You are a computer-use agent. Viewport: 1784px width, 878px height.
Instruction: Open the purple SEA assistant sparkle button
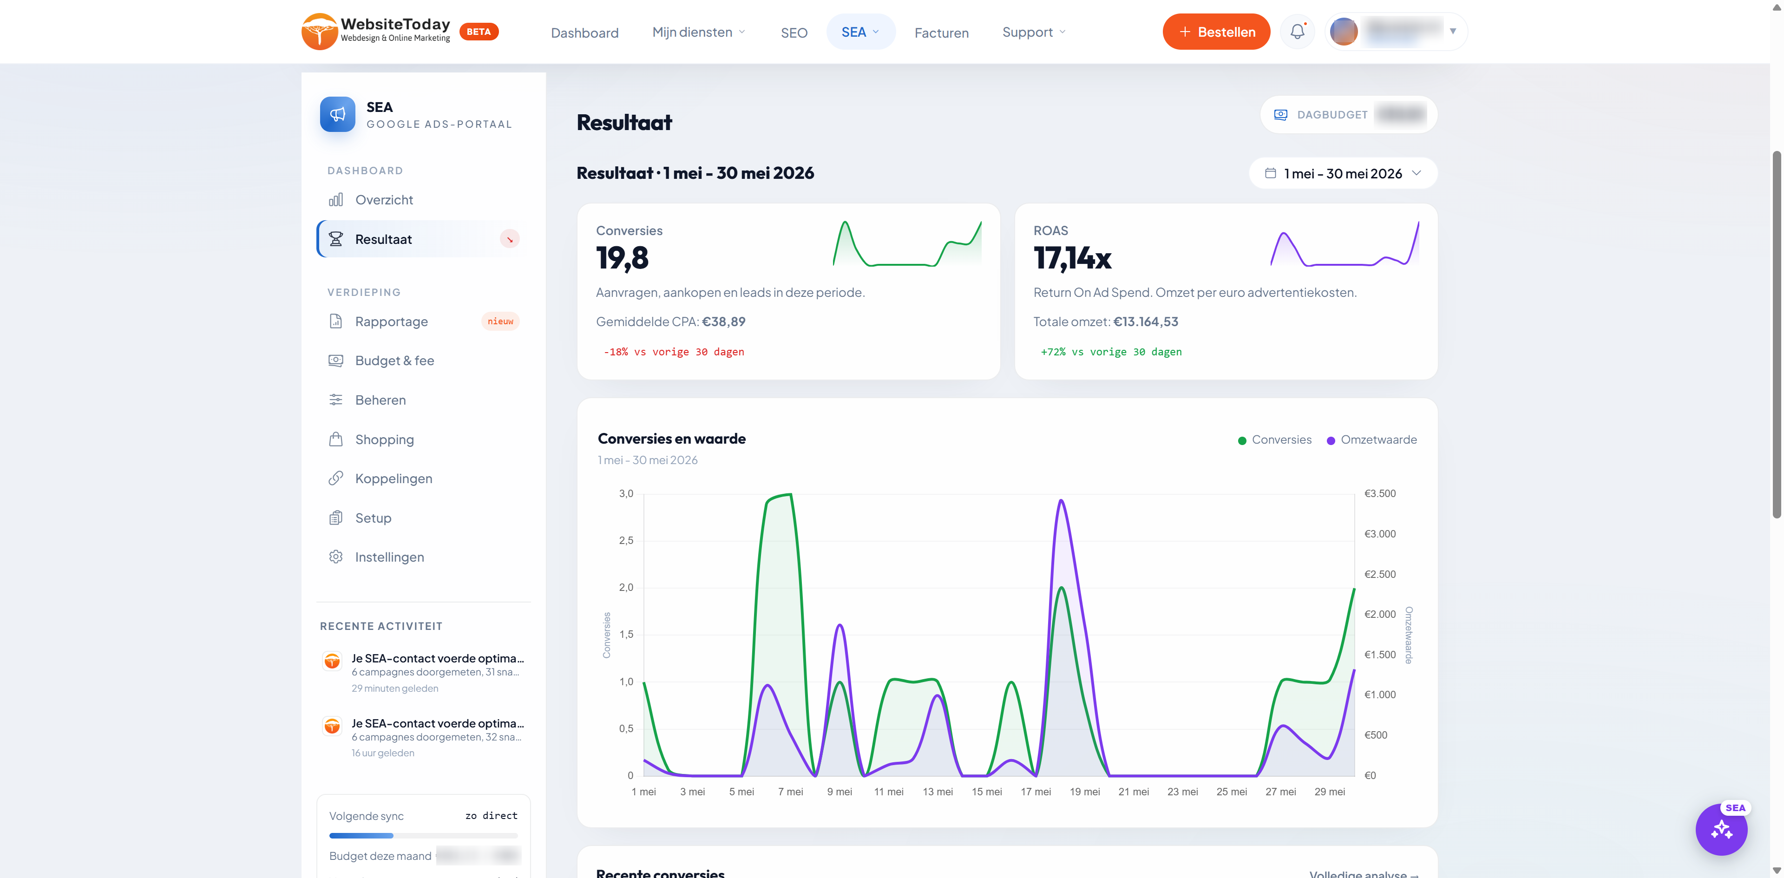coord(1721,830)
